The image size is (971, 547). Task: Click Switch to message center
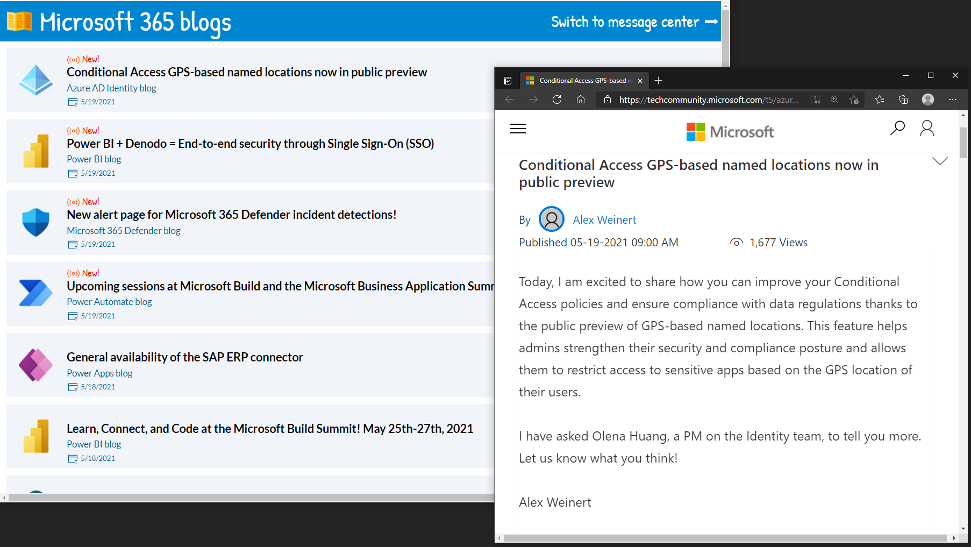634,22
